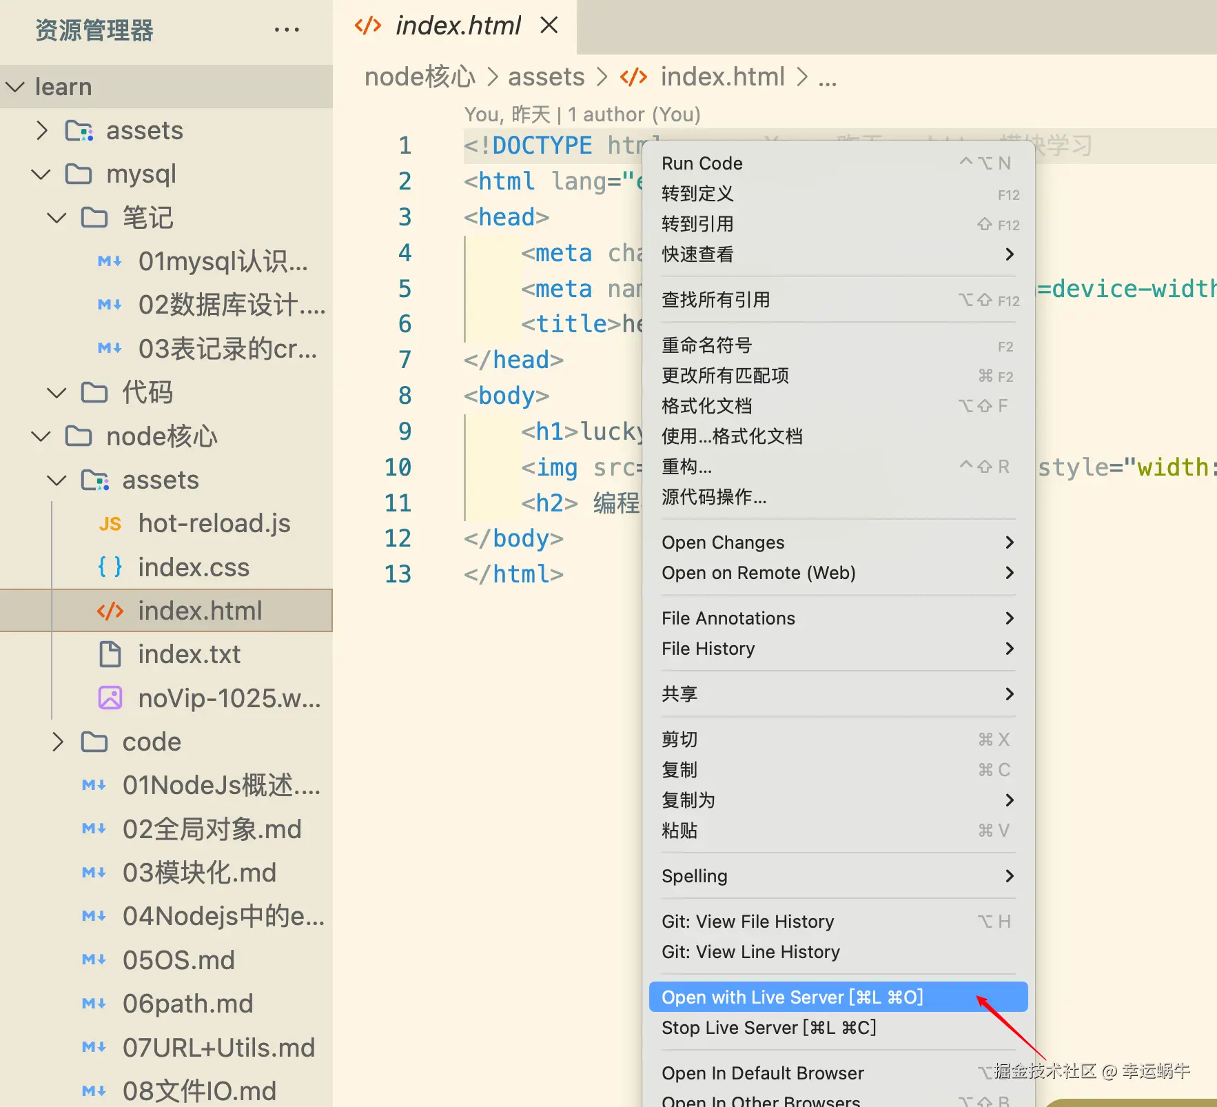The image size is (1217, 1107).
Task: Click markdown icon beside 08文件IO.md
Action: click(94, 1091)
